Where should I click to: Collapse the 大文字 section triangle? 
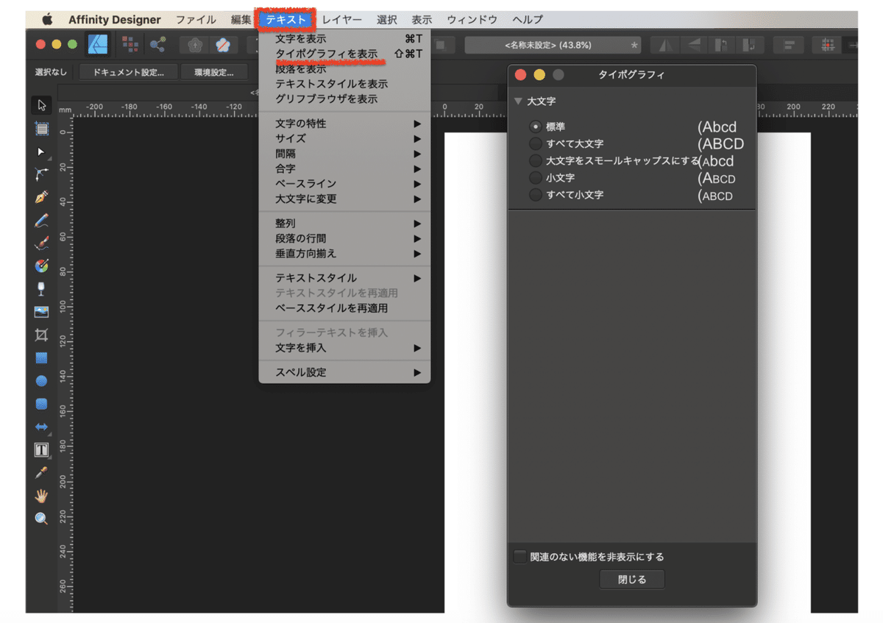pos(519,101)
